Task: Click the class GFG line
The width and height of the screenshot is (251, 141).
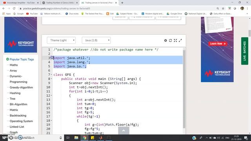Action: [64, 74]
